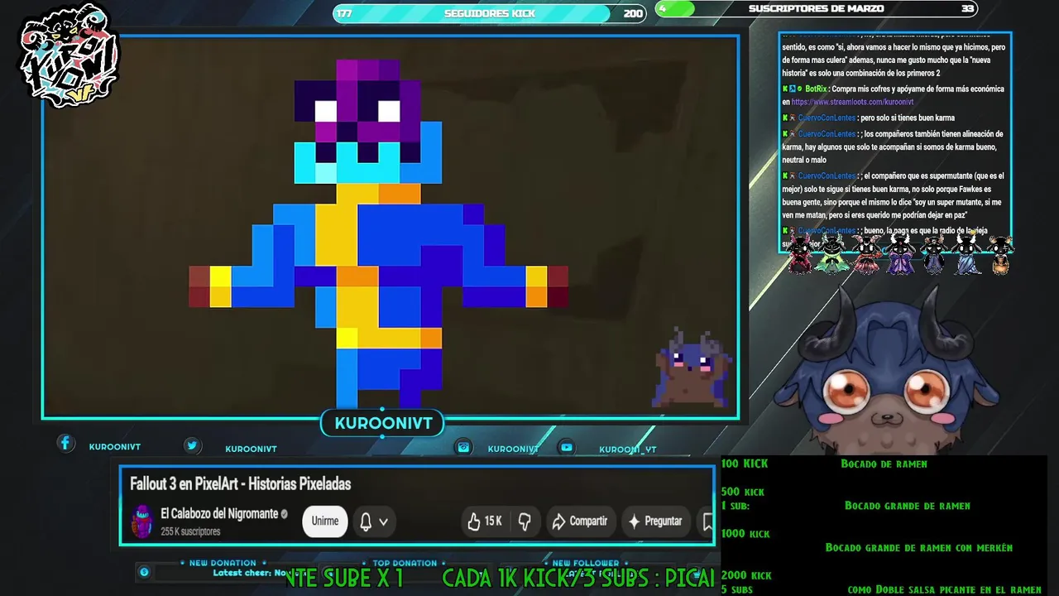Open El Calabozo del Nigromante channel name
Viewport: 1059px width, 596px height.
tap(219, 514)
